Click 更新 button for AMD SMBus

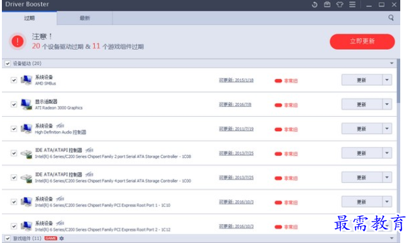pyautogui.click(x=362, y=80)
